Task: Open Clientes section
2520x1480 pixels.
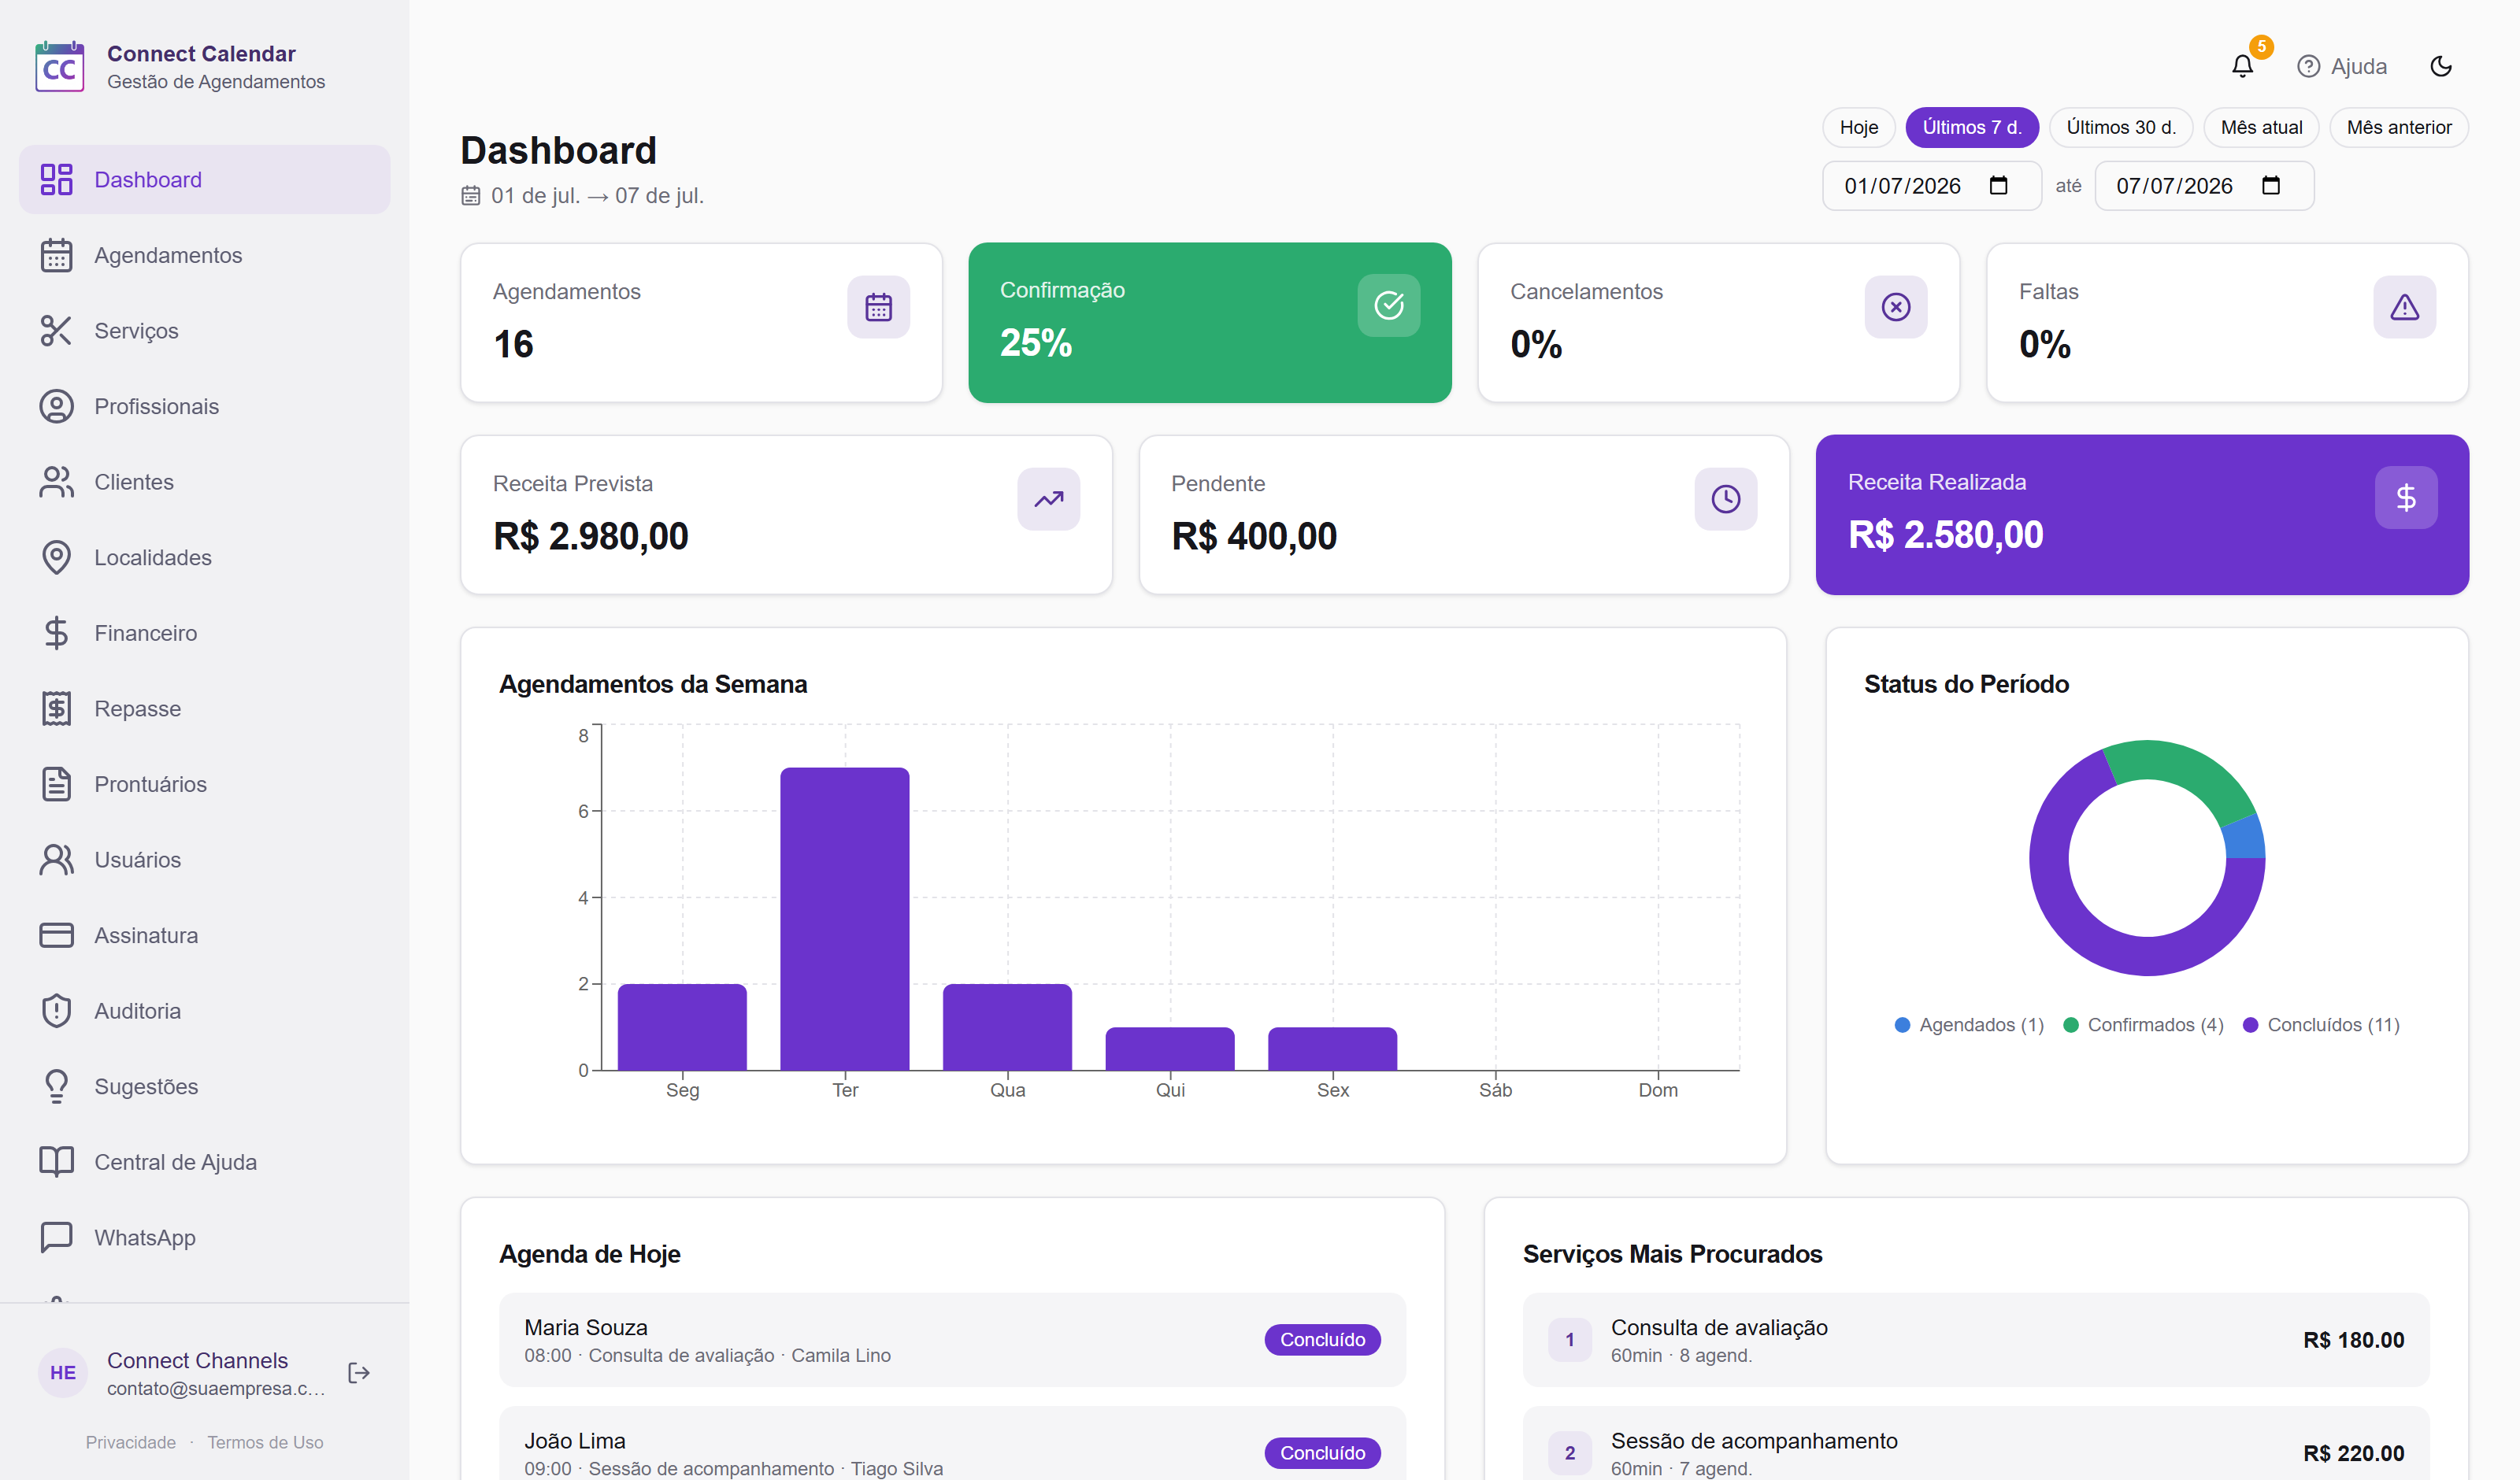Action: [204, 482]
